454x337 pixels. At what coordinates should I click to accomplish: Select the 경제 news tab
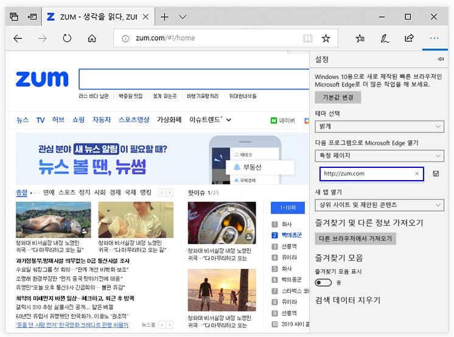(x=115, y=192)
